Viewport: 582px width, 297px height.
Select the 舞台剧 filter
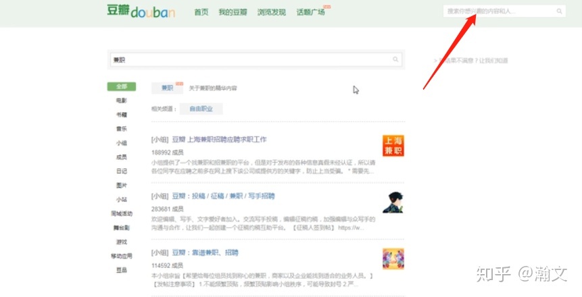point(122,227)
